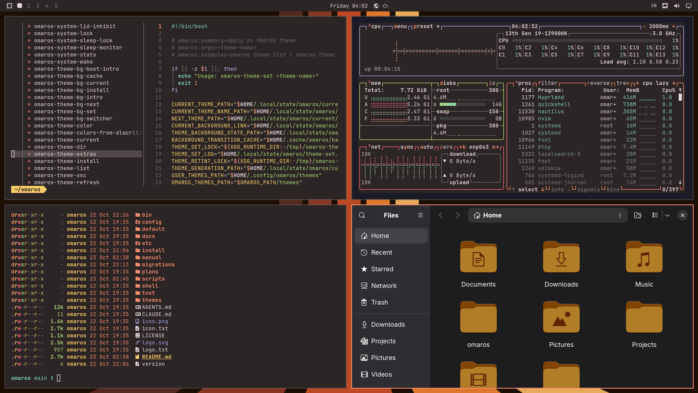Switch Files to list view
The image size is (698, 393).
pos(655,215)
